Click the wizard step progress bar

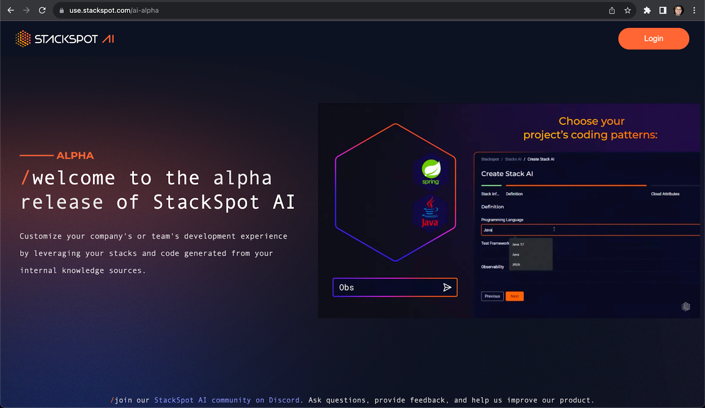tap(590, 185)
